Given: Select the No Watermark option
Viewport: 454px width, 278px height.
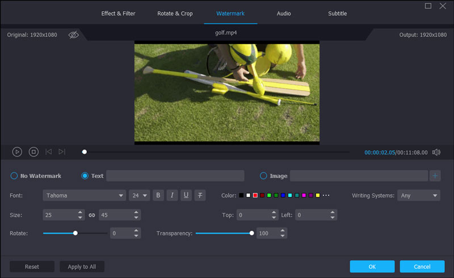Looking at the screenshot, I should point(14,176).
